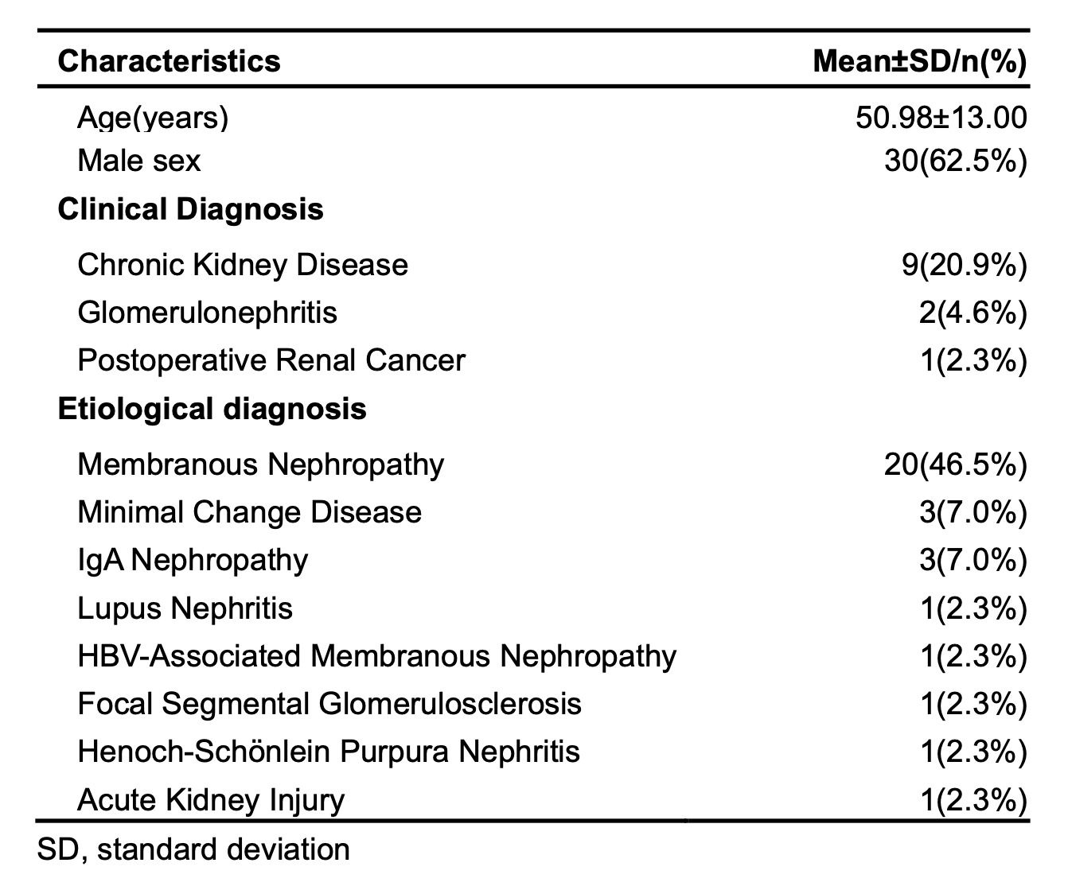Select the 30(62.5%) value
Image resolution: width=1068 pixels, height=886 pixels.
pyautogui.click(x=955, y=161)
